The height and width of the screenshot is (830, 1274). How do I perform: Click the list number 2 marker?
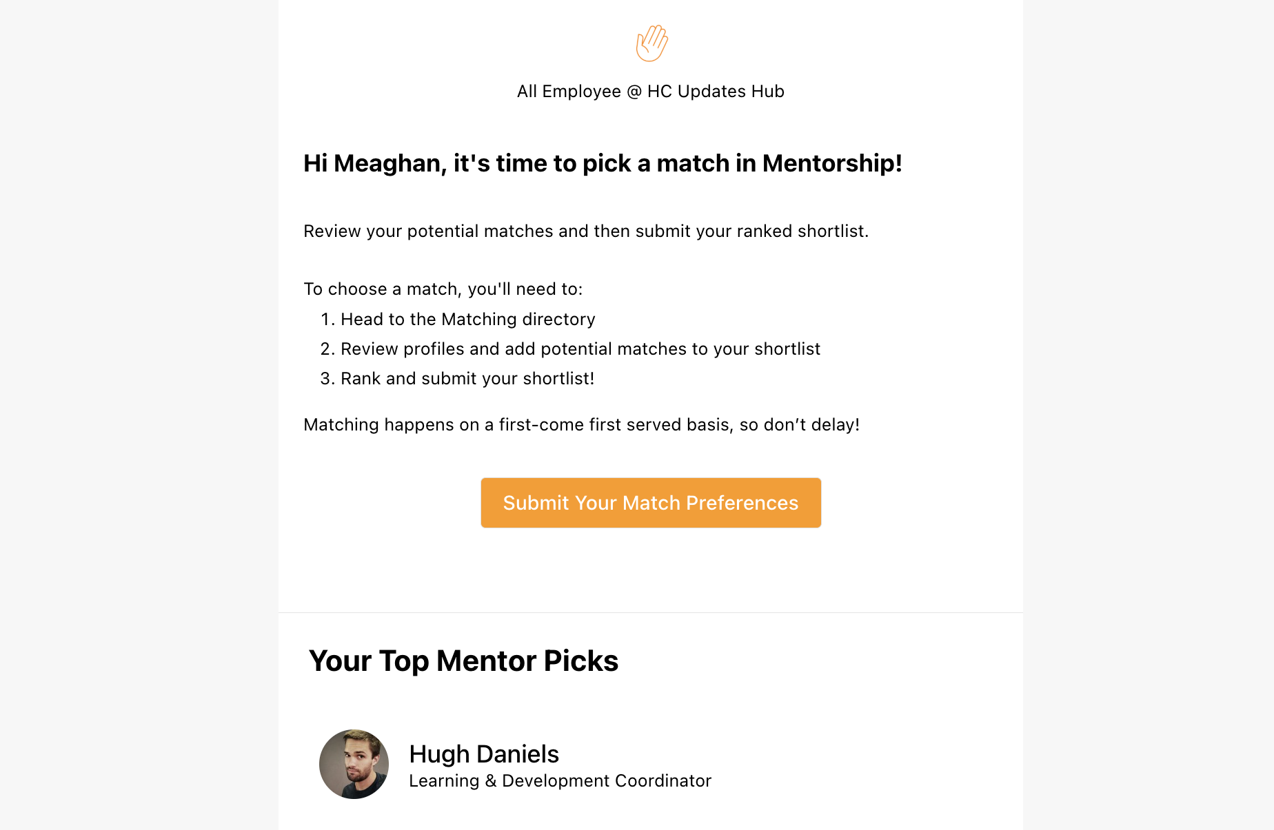click(327, 349)
